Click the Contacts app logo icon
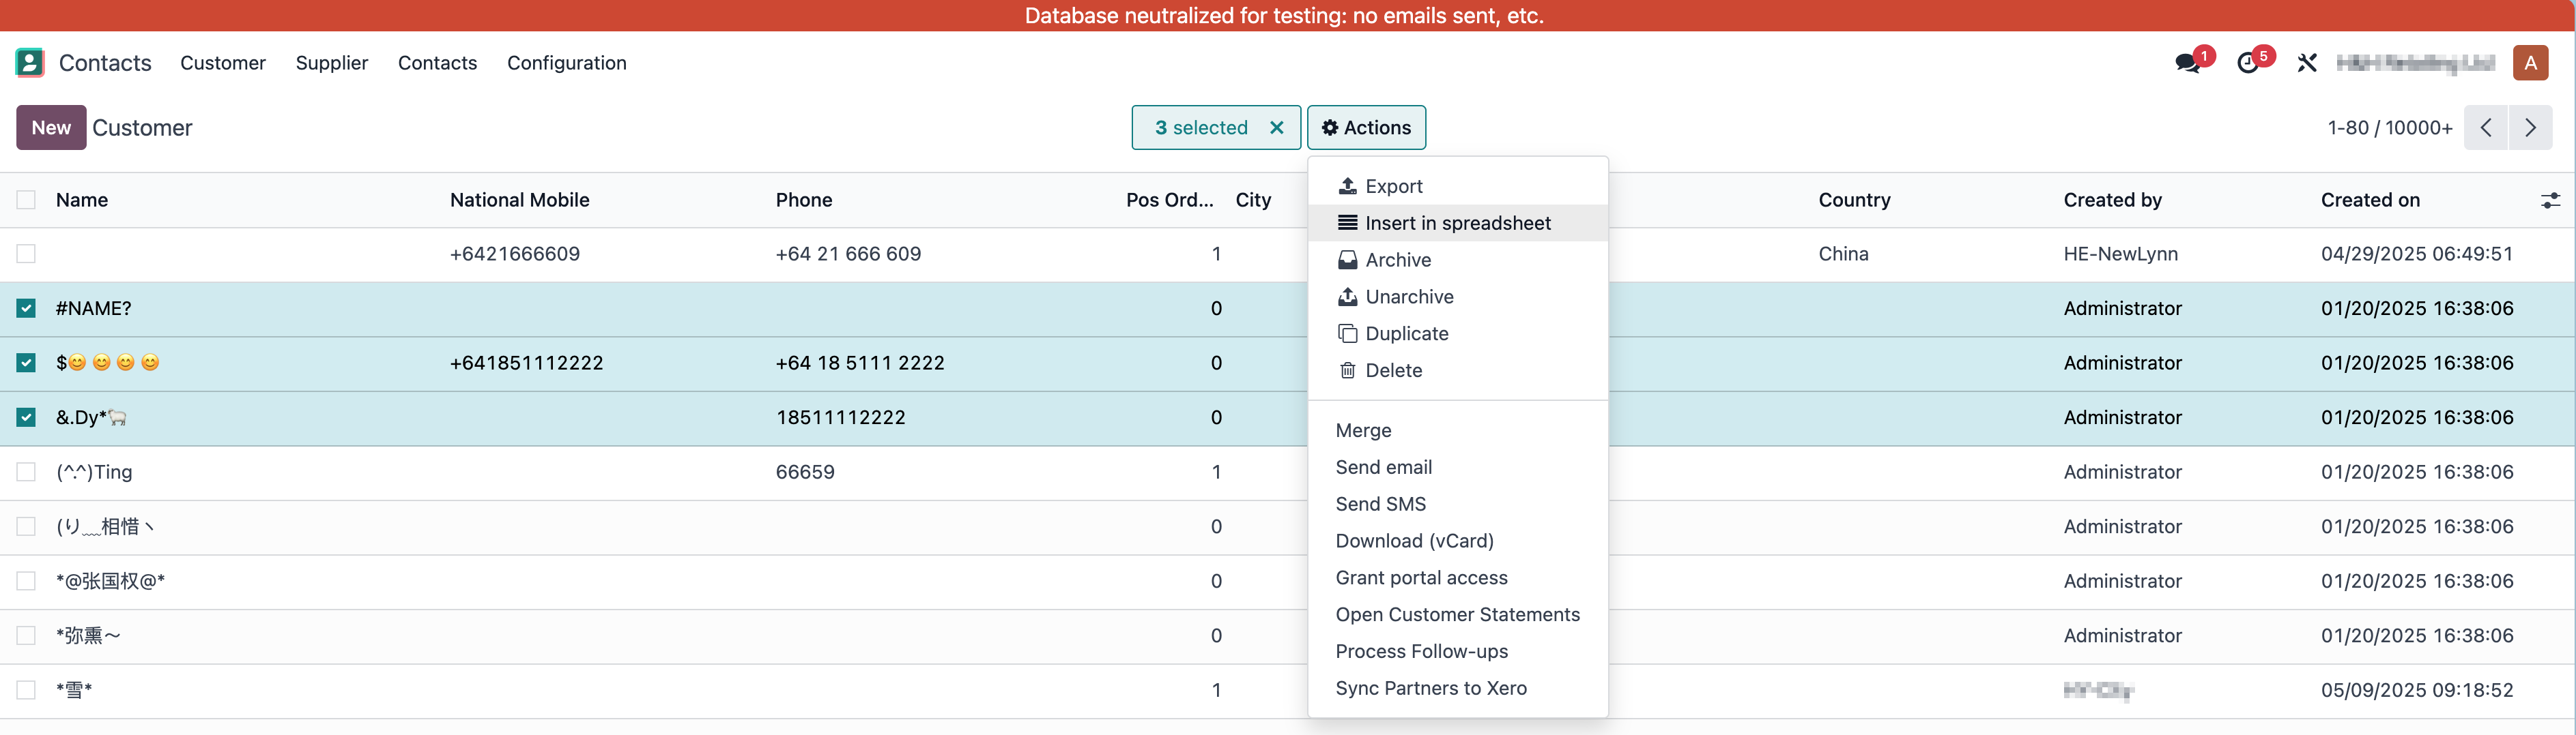 (30, 63)
